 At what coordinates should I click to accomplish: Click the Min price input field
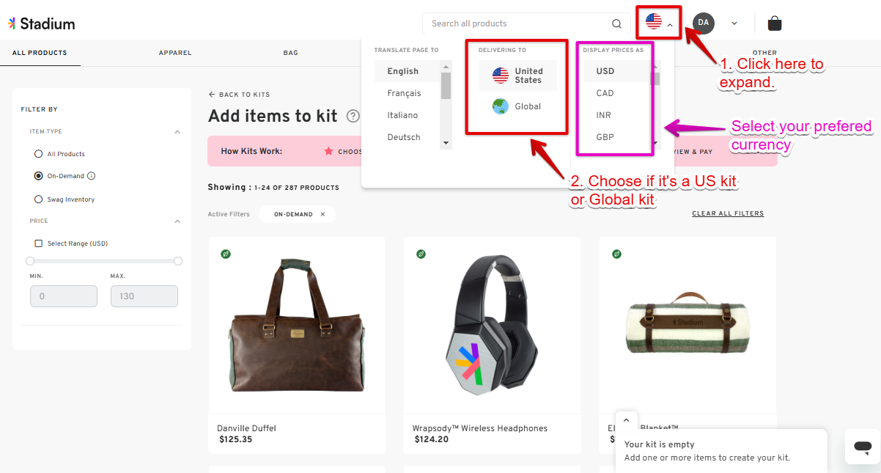tap(64, 296)
